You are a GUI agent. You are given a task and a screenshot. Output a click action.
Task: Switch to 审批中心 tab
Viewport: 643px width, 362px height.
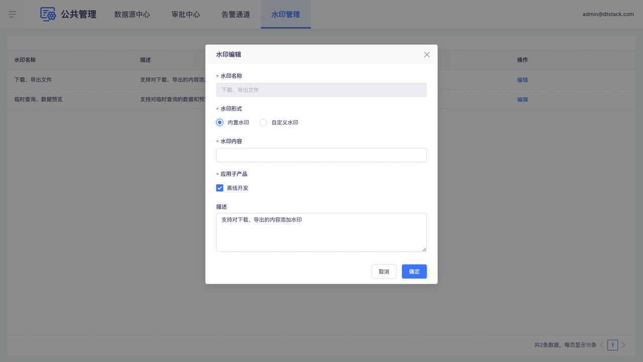tap(186, 15)
